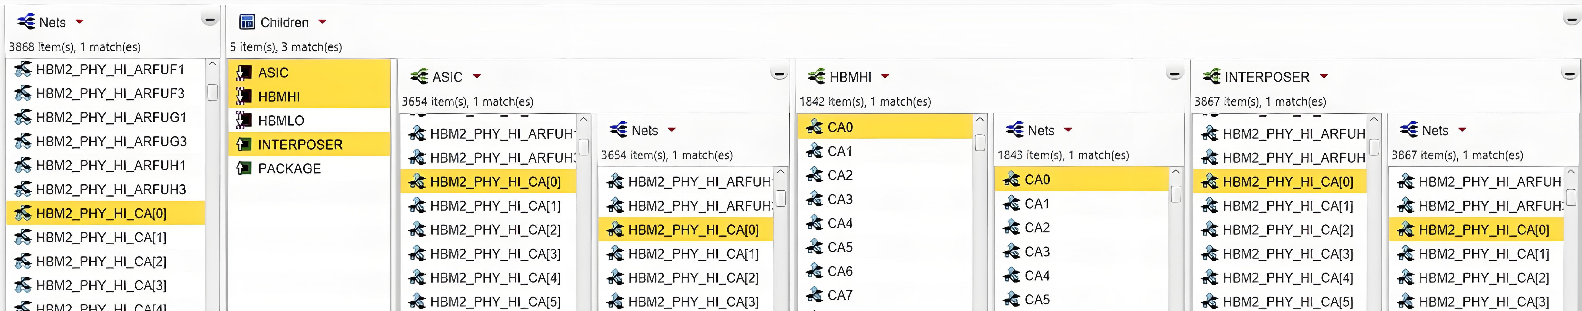The width and height of the screenshot is (1582, 311).
Task: Select CA5 in the HBMHI Nets sub-list
Action: point(1081,299)
